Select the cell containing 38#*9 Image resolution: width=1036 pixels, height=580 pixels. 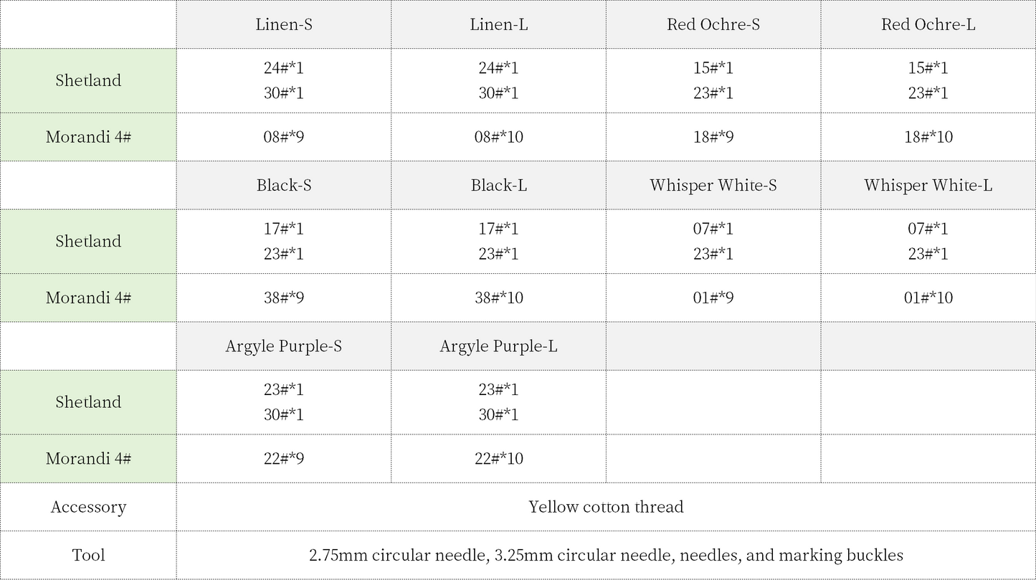pos(284,298)
